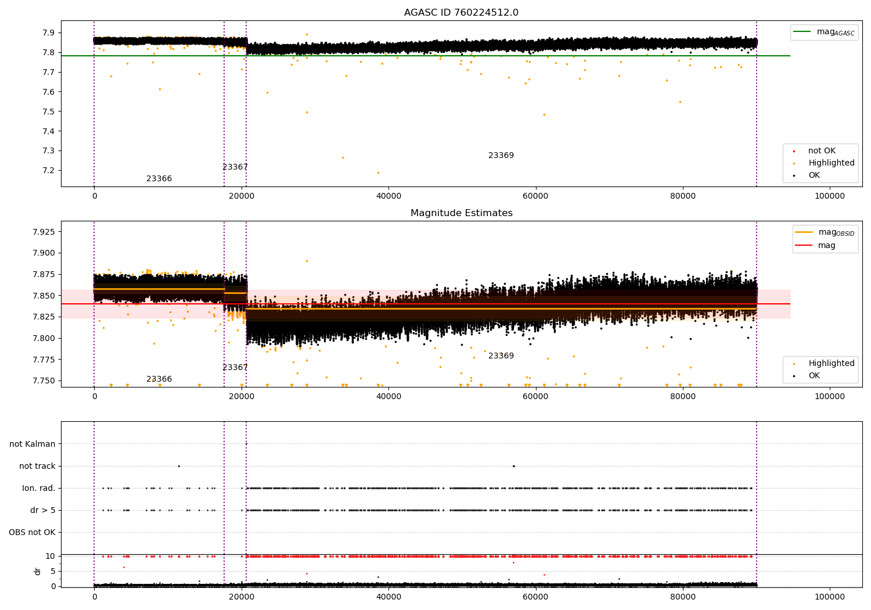Click the '7.800' y-axis tick label
The height and width of the screenshot is (610, 871).
coord(44,339)
